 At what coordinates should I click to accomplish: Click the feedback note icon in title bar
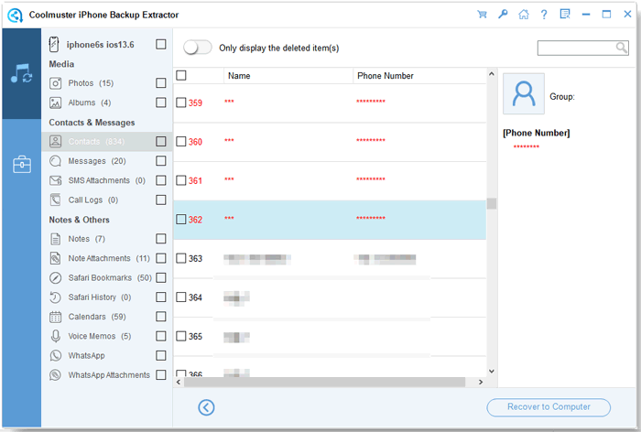point(565,15)
